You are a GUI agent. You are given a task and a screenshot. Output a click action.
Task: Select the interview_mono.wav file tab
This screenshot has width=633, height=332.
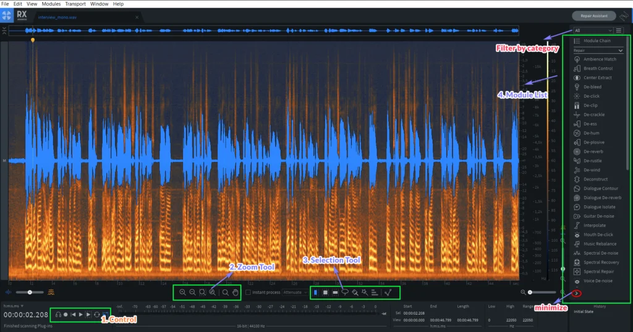pos(87,17)
